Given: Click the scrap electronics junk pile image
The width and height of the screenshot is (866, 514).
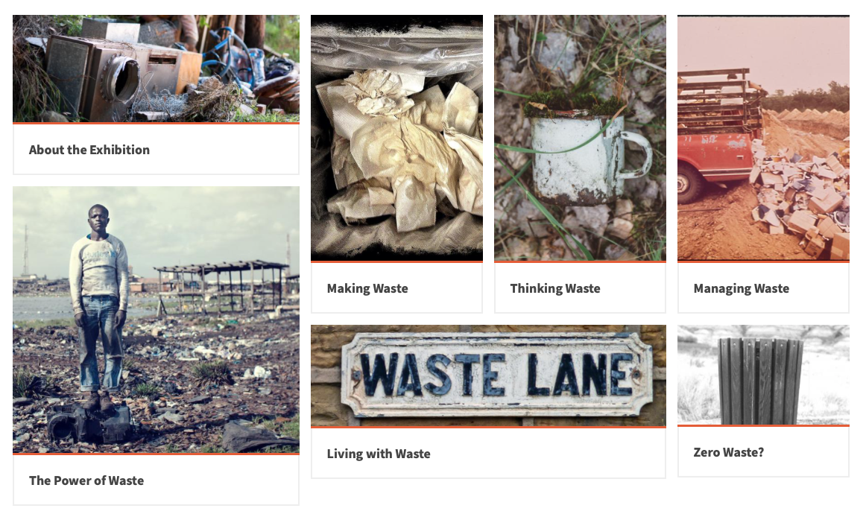Looking at the screenshot, I should coord(157,69).
